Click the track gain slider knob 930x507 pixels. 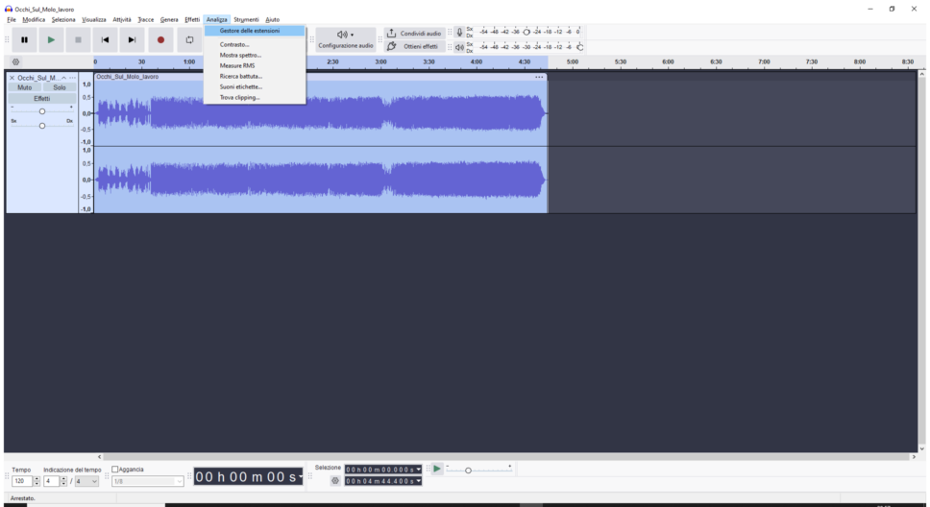click(x=42, y=111)
